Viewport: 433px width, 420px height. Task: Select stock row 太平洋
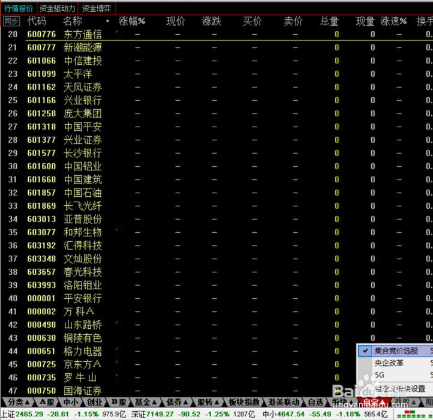click(217, 74)
